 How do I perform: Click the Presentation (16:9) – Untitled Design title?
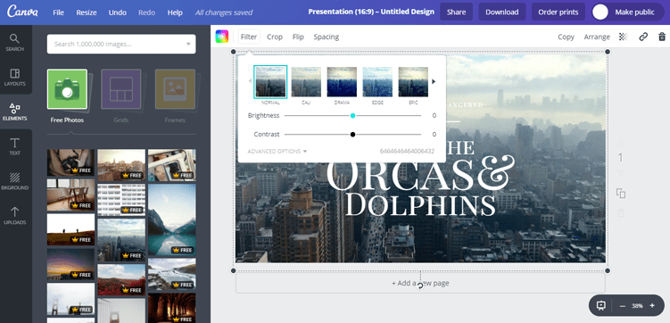coord(371,12)
